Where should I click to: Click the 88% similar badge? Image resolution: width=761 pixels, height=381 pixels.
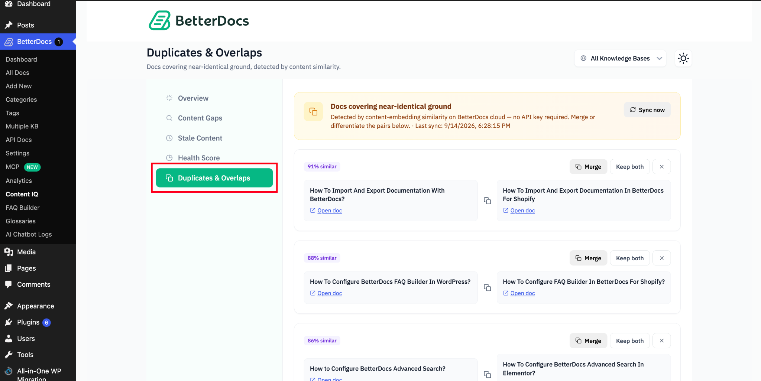322,258
